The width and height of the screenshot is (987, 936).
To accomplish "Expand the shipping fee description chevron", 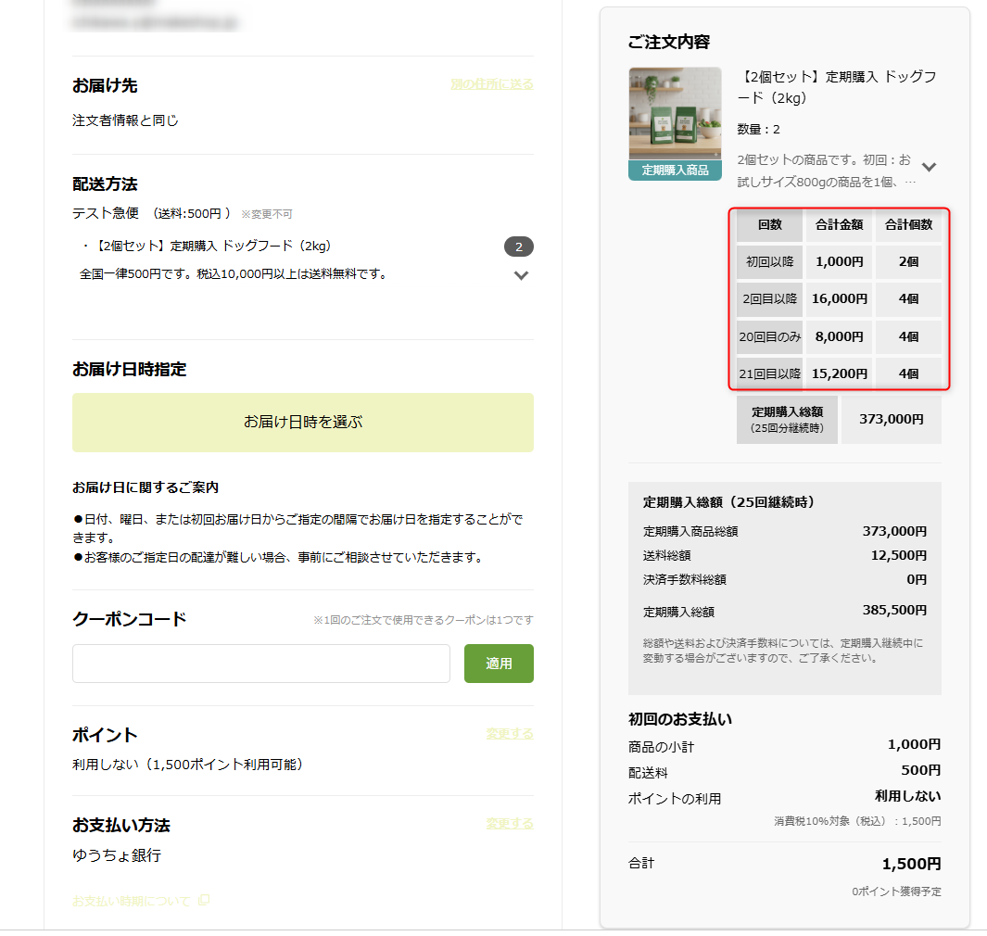I will pyautogui.click(x=521, y=275).
